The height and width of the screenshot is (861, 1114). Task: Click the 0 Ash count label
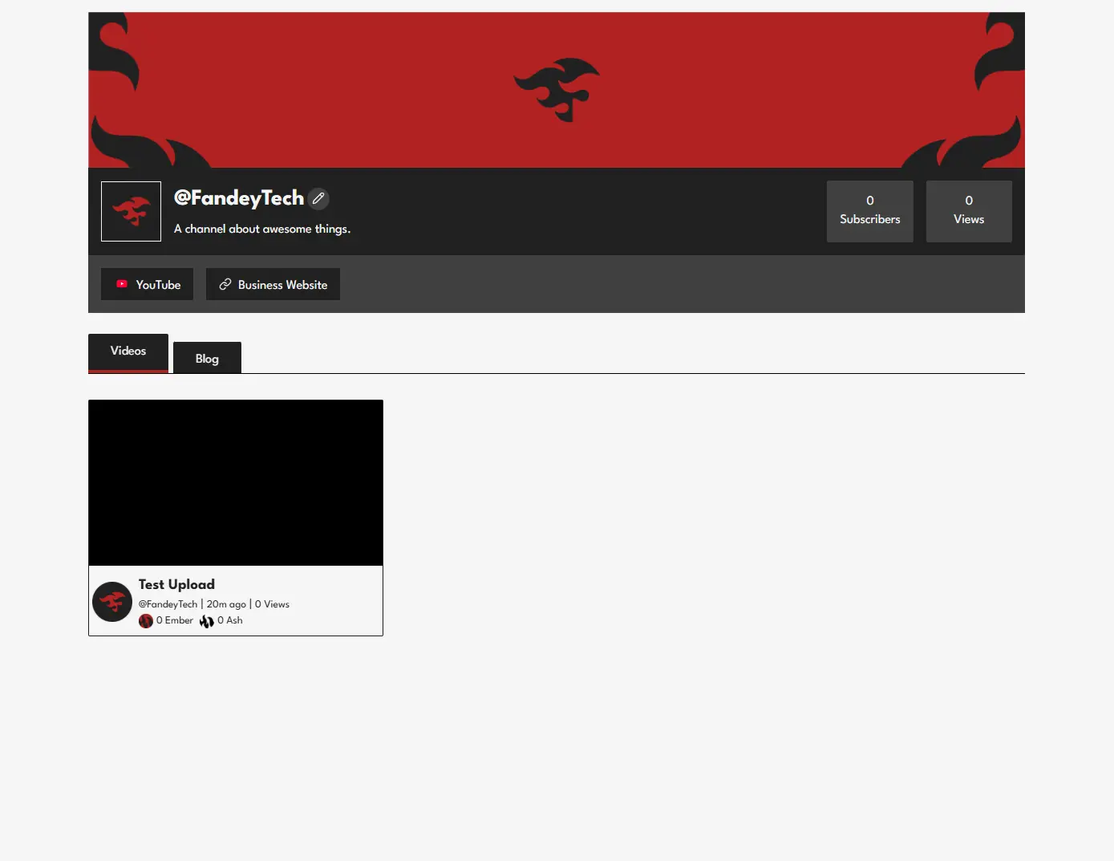[230, 620]
